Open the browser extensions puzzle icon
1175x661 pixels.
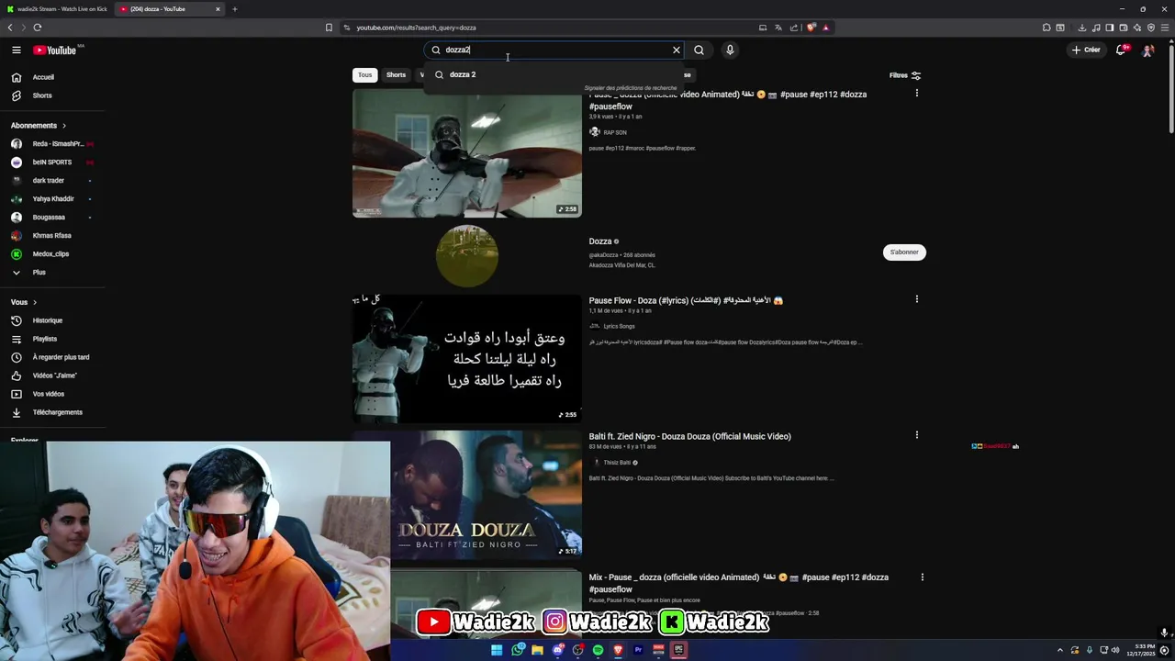click(1046, 28)
